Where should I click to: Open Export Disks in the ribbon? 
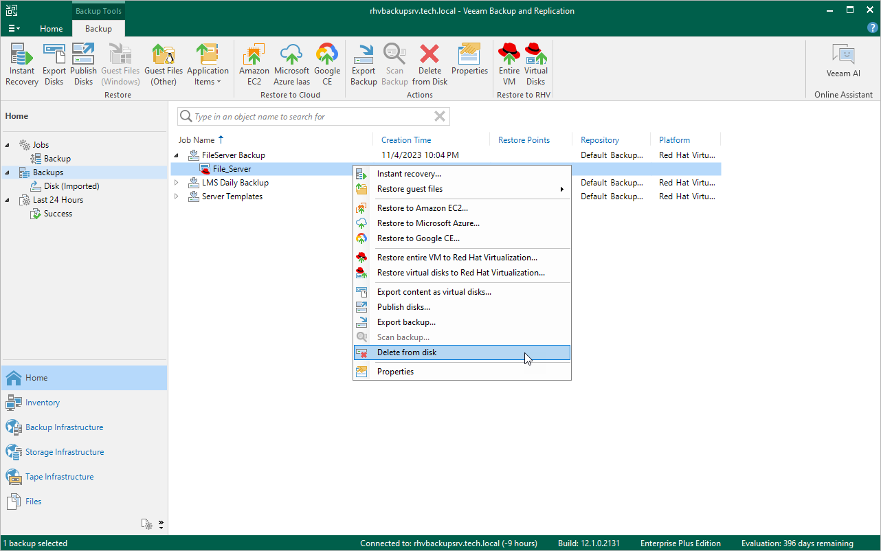pos(54,65)
